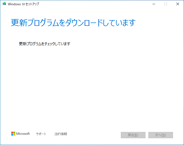Maximize the Windows 10 Setup window
Screen dimensions: 184x145
(166, 4)
